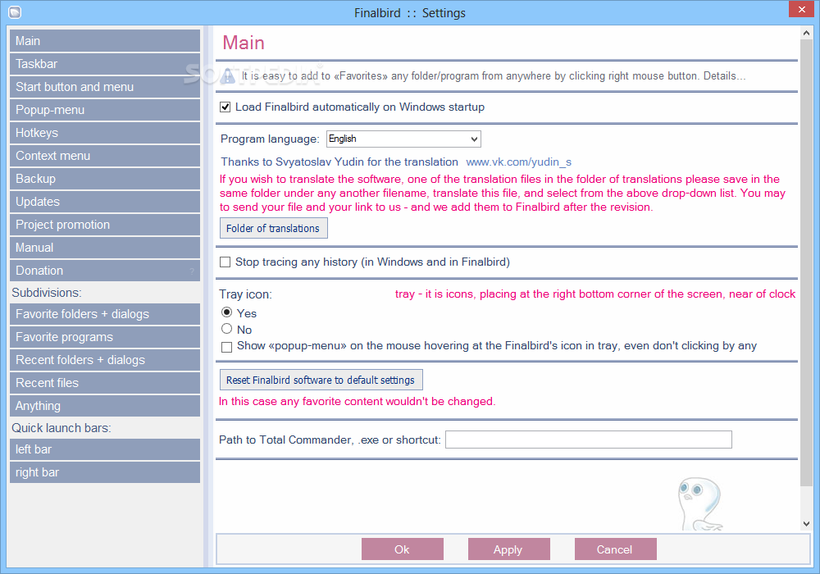The width and height of the screenshot is (820, 574).
Task: Click the Finalbird app icon in title bar
Action: click(14, 12)
